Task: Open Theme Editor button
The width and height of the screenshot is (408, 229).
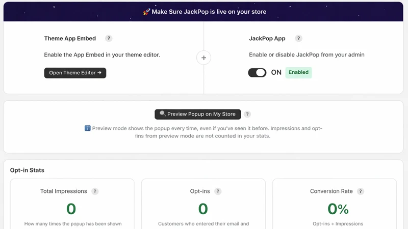Action: (x=75, y=73)
